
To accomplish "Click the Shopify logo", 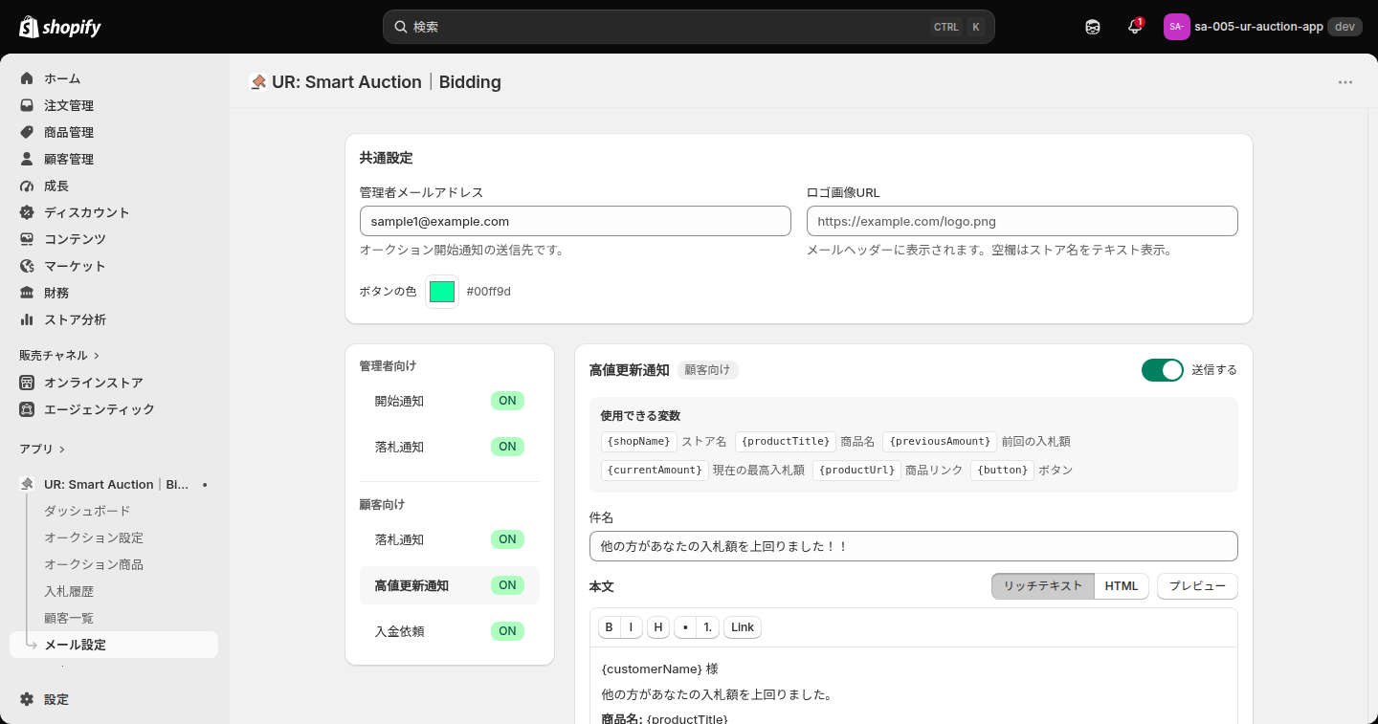I will click(x=60, y=27).
